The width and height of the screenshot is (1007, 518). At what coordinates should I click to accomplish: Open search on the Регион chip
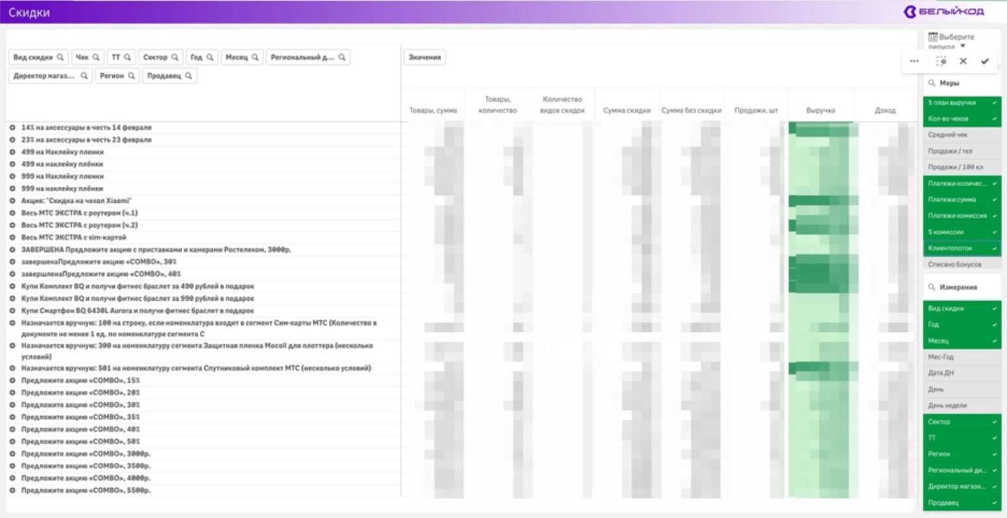click(131, 76)
